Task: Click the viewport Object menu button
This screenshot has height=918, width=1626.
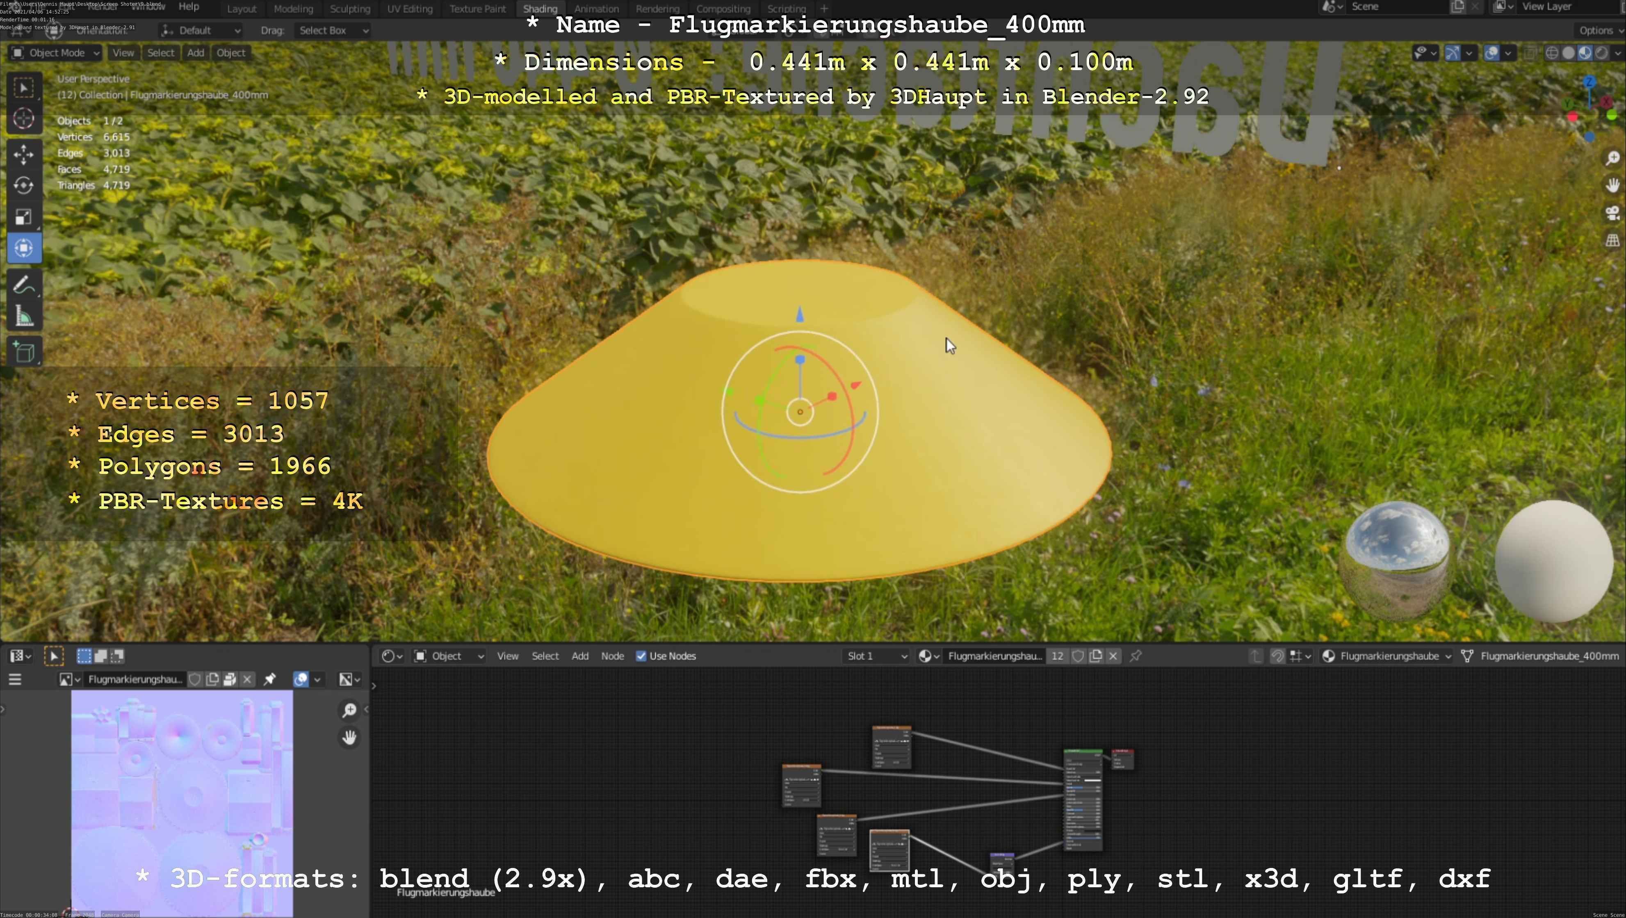Action: tap(230, 53)
